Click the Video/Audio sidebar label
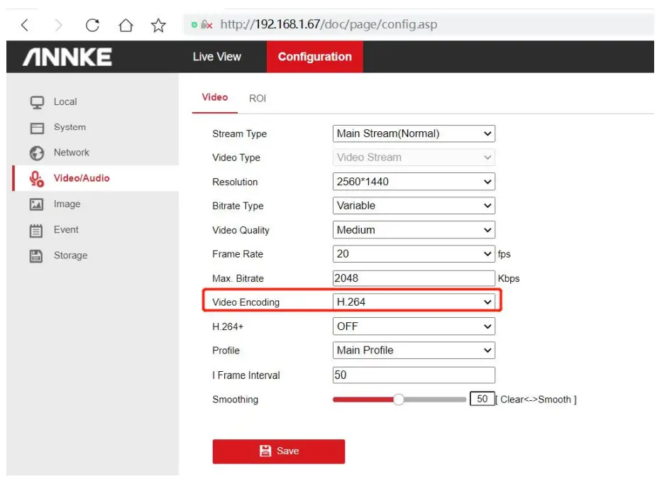This screenshot has height=479, width=657. 82,178
